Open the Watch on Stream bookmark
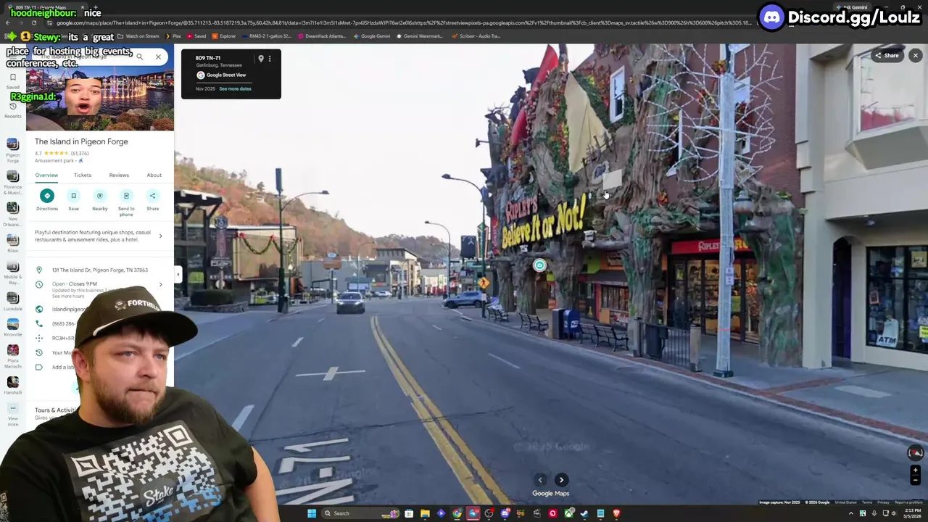 click(139, 36)
